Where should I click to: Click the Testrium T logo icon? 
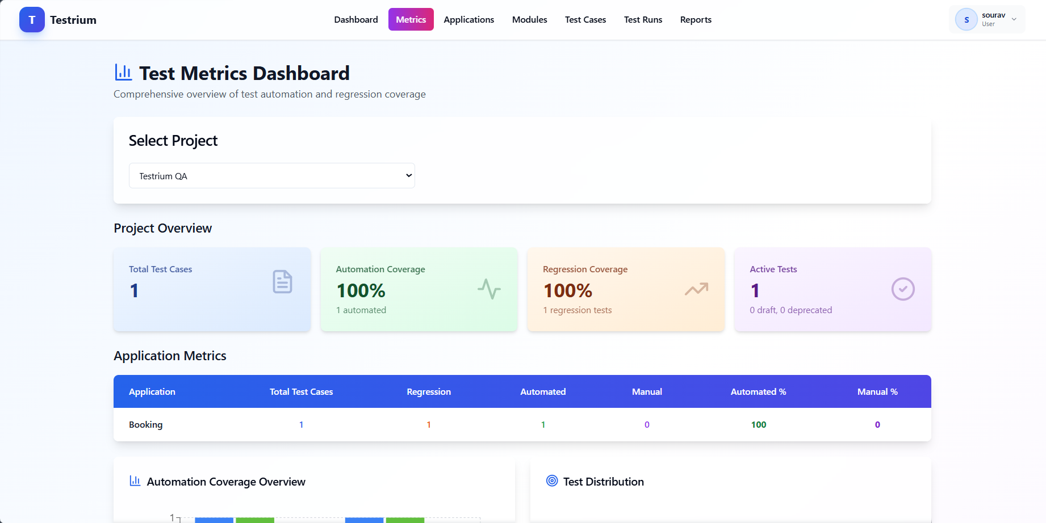tap(32, 20)
